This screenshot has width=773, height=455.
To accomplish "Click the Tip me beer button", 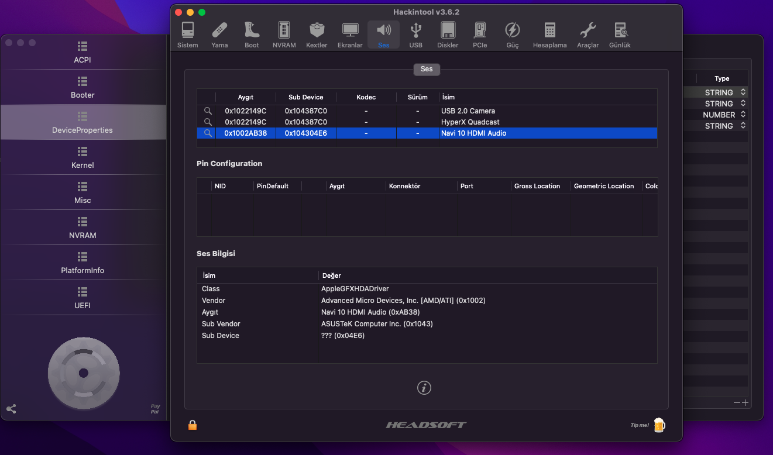I will pyautogui.click(x=659, y=425).
